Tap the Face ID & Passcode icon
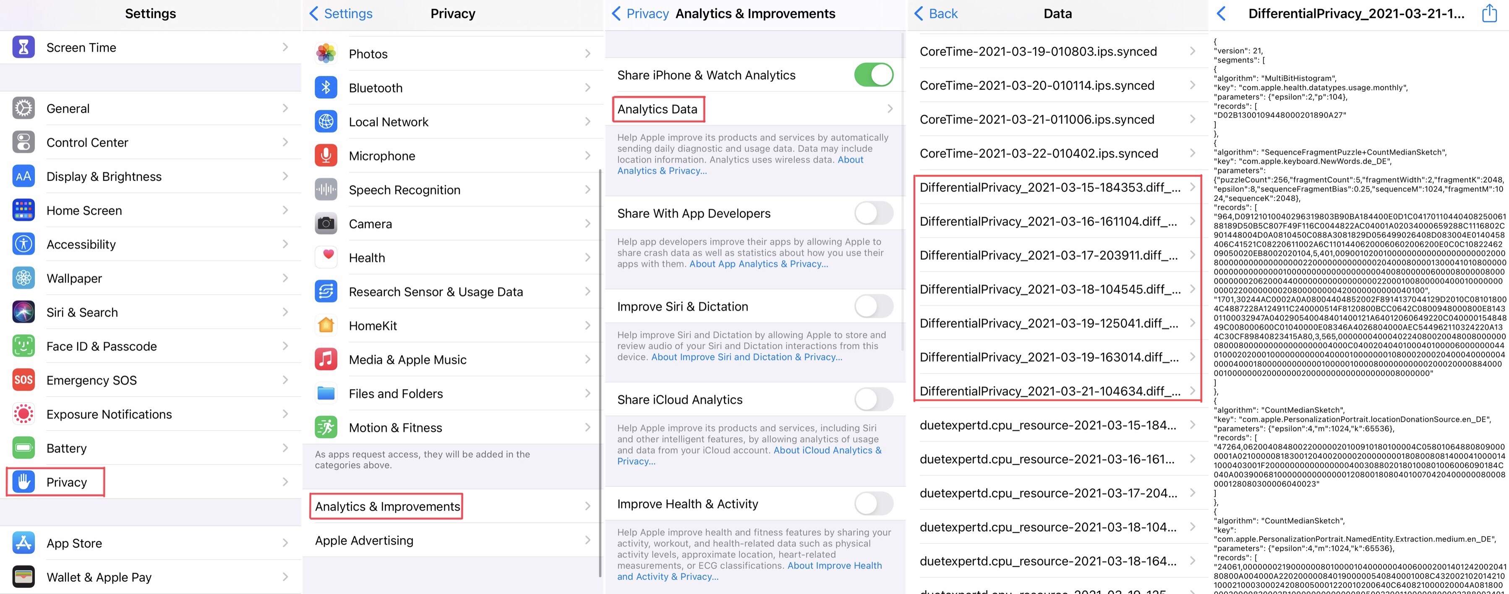The height and width of the screenshot is (594, 1509). [23, 346]
